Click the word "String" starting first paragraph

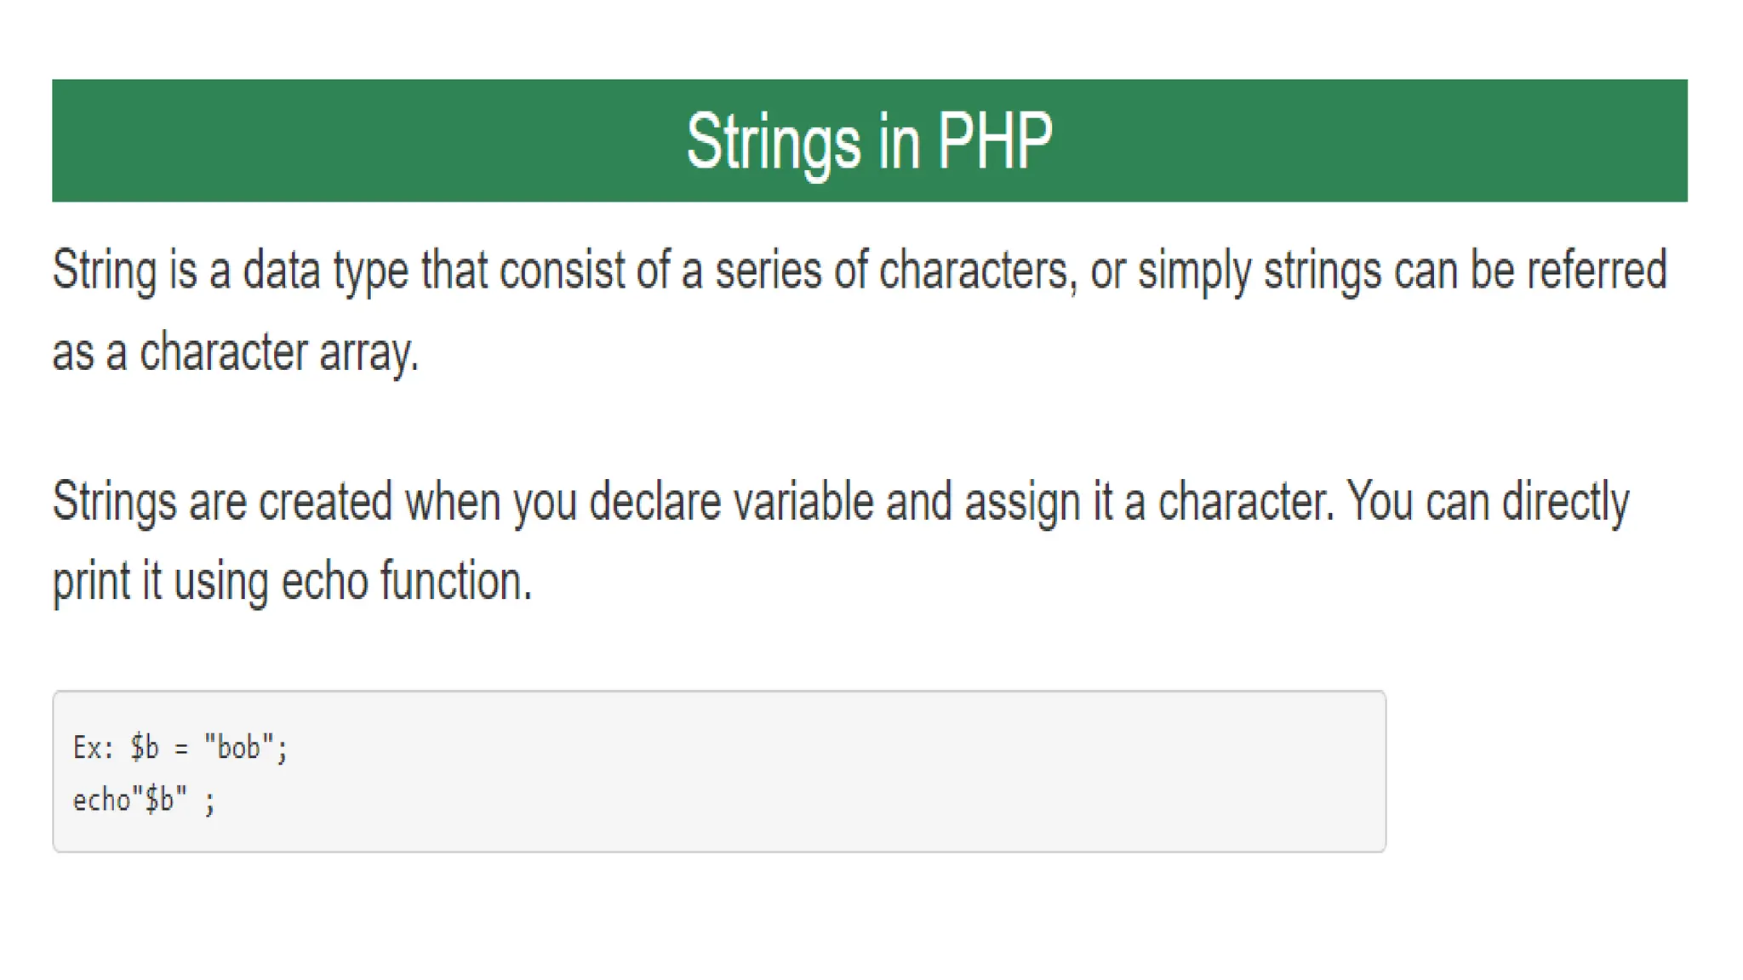105,271
